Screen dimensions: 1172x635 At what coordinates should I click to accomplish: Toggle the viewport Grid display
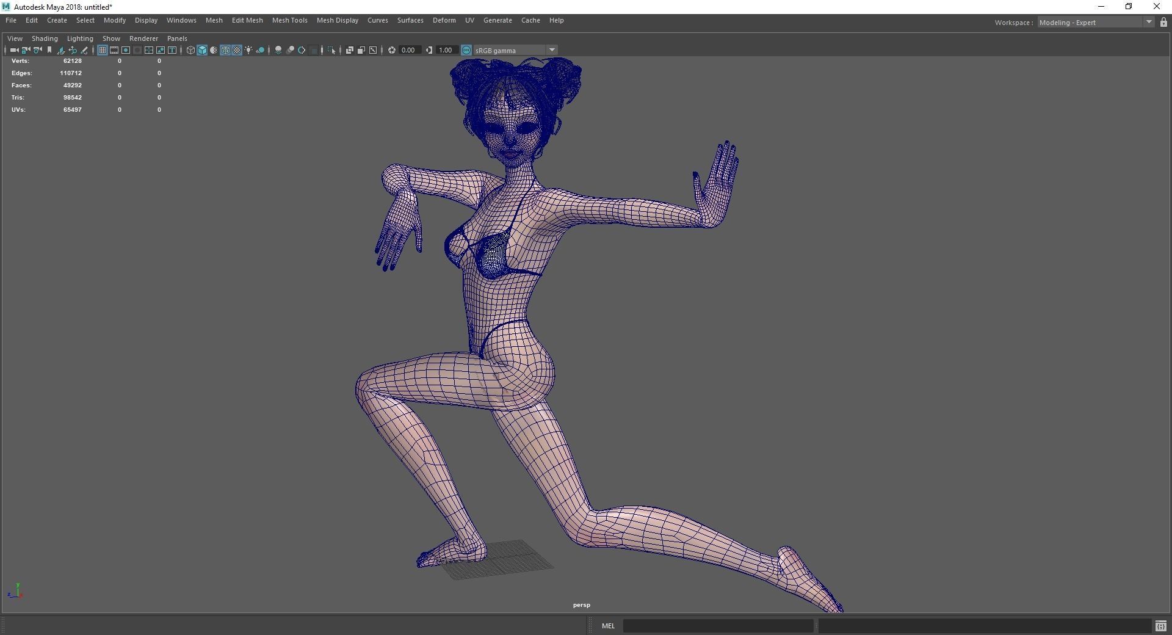(103, 50)
